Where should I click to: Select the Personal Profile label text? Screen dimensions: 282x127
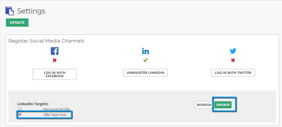click(x=57, y=109)
